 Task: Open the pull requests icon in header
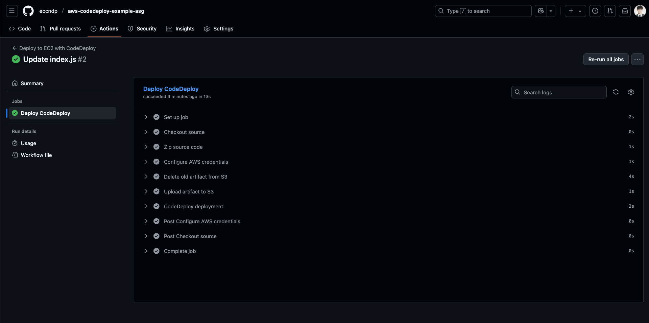tap(610, 11)
